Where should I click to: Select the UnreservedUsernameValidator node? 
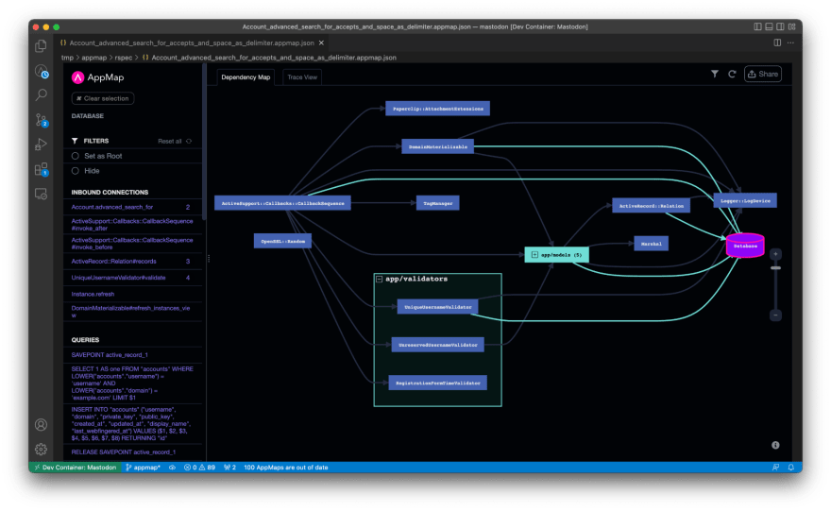tap(438, 345)
